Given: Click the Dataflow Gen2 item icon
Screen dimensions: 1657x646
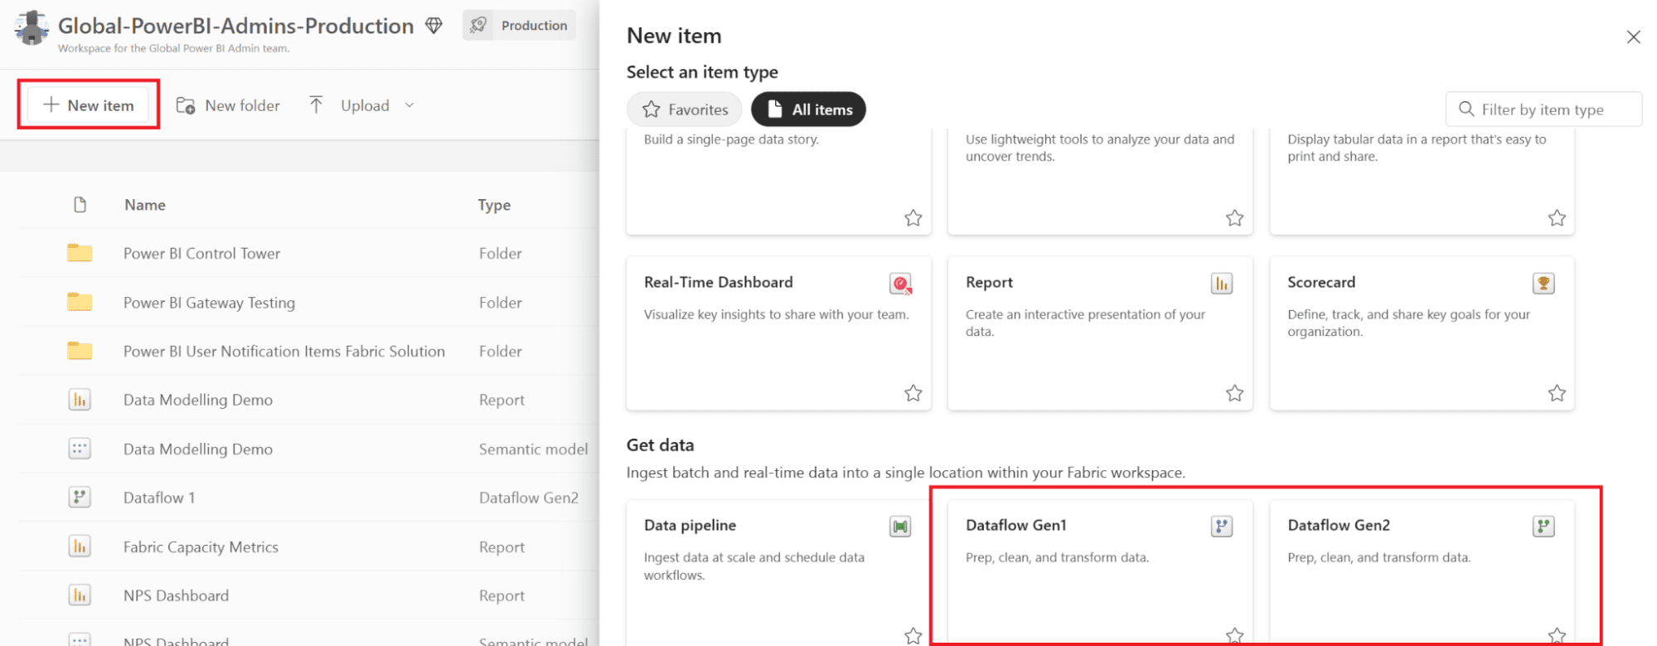Looking at the screenshot, I should coord(1543,527).
